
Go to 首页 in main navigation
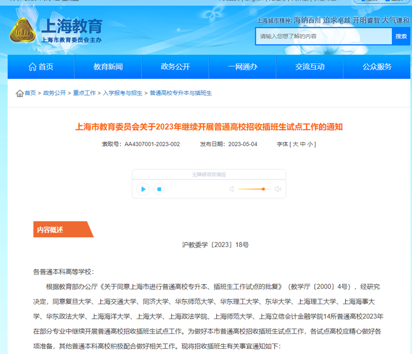pyautogui.click(x=41, y=67)
